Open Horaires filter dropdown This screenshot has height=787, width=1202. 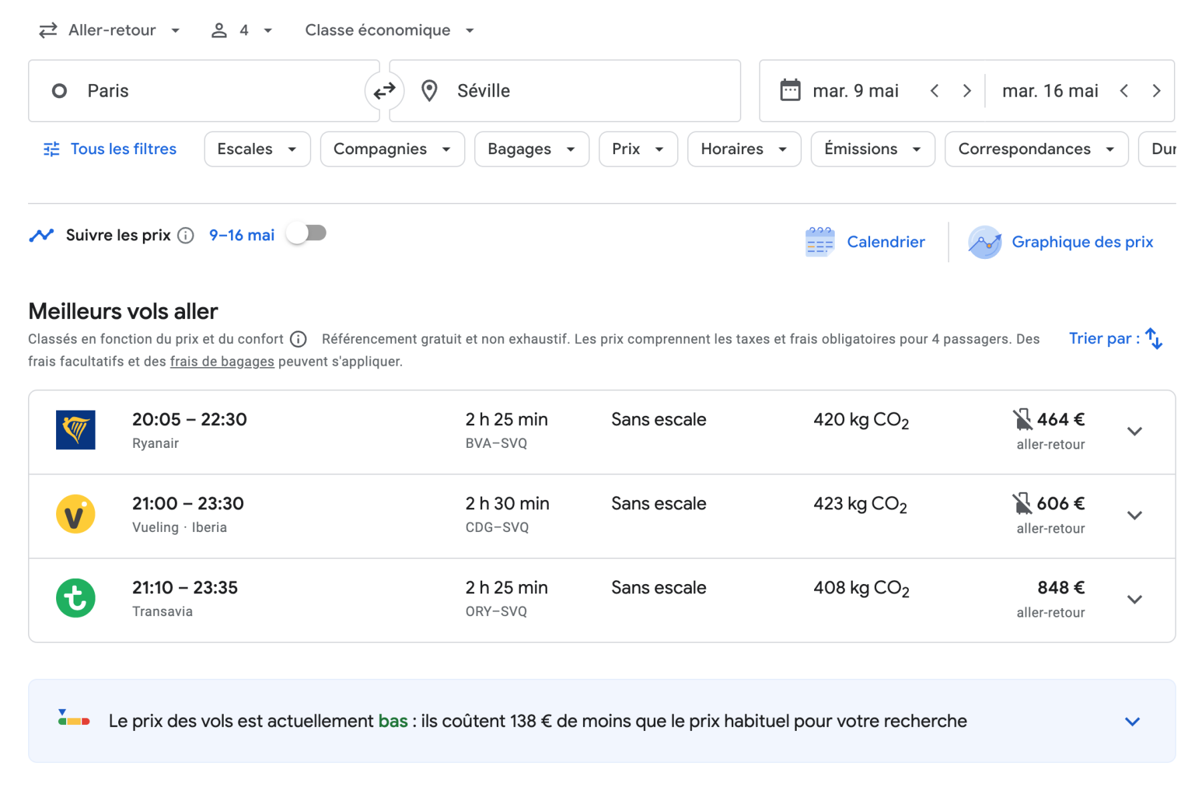[x=744, y=149]
